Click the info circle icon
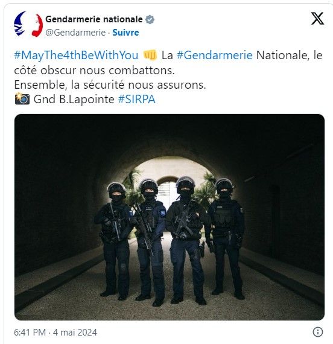The height and width of the screenshot is (344, 333). click(318, 332)
